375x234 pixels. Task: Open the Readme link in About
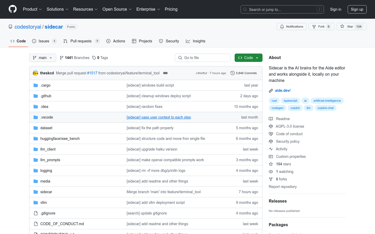[279, 119]
